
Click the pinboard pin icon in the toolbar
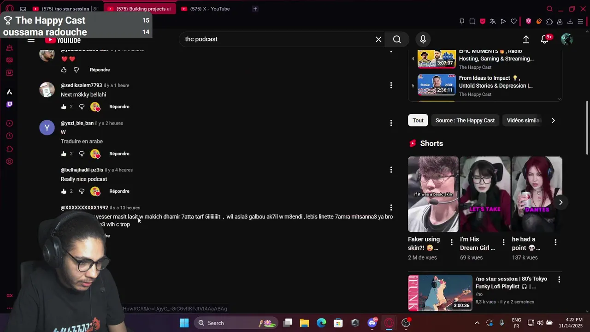462,21
